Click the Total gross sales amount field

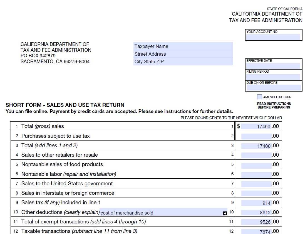tap(256, 127)
